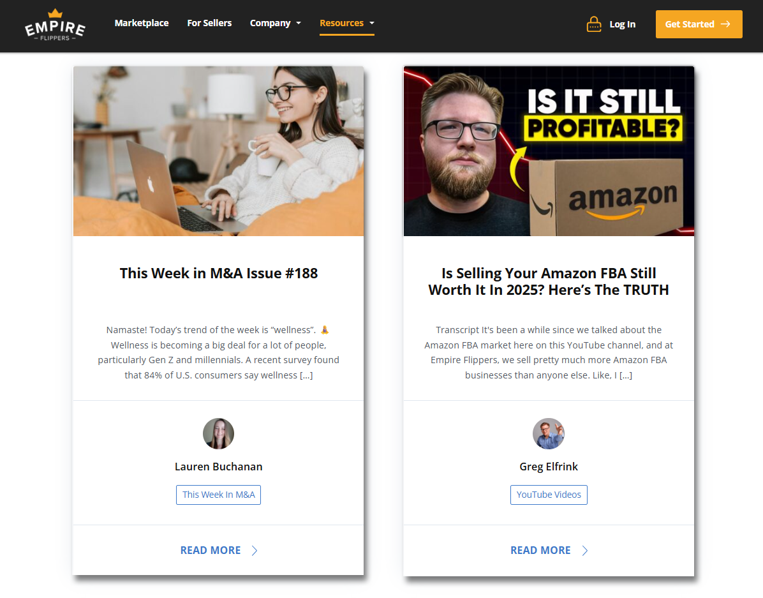Click the Get Started button
This screenshot has height=598, width=763.
[x=699, y=24]
